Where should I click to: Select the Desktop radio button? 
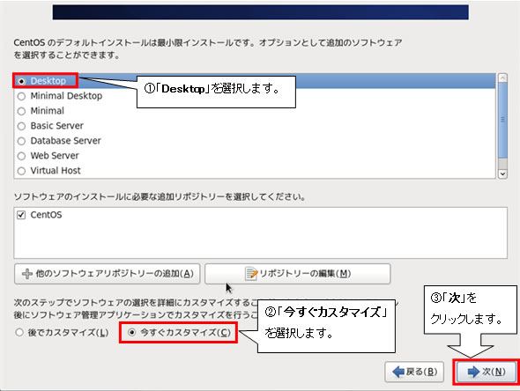pyautogui.click(x=21, y=81)
